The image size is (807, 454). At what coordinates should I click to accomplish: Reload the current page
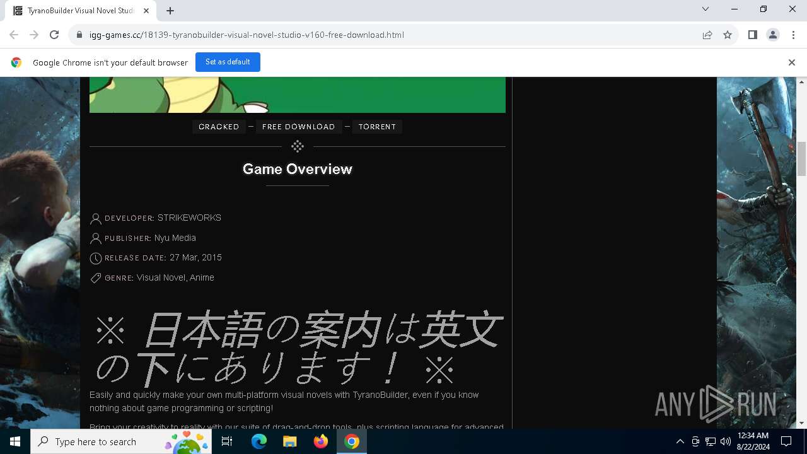[x=54, y=35]
